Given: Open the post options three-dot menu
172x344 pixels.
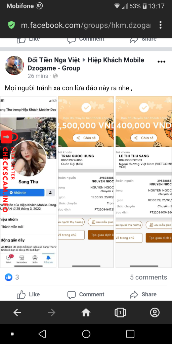Looking at the screenshot, I should point(161,62).
